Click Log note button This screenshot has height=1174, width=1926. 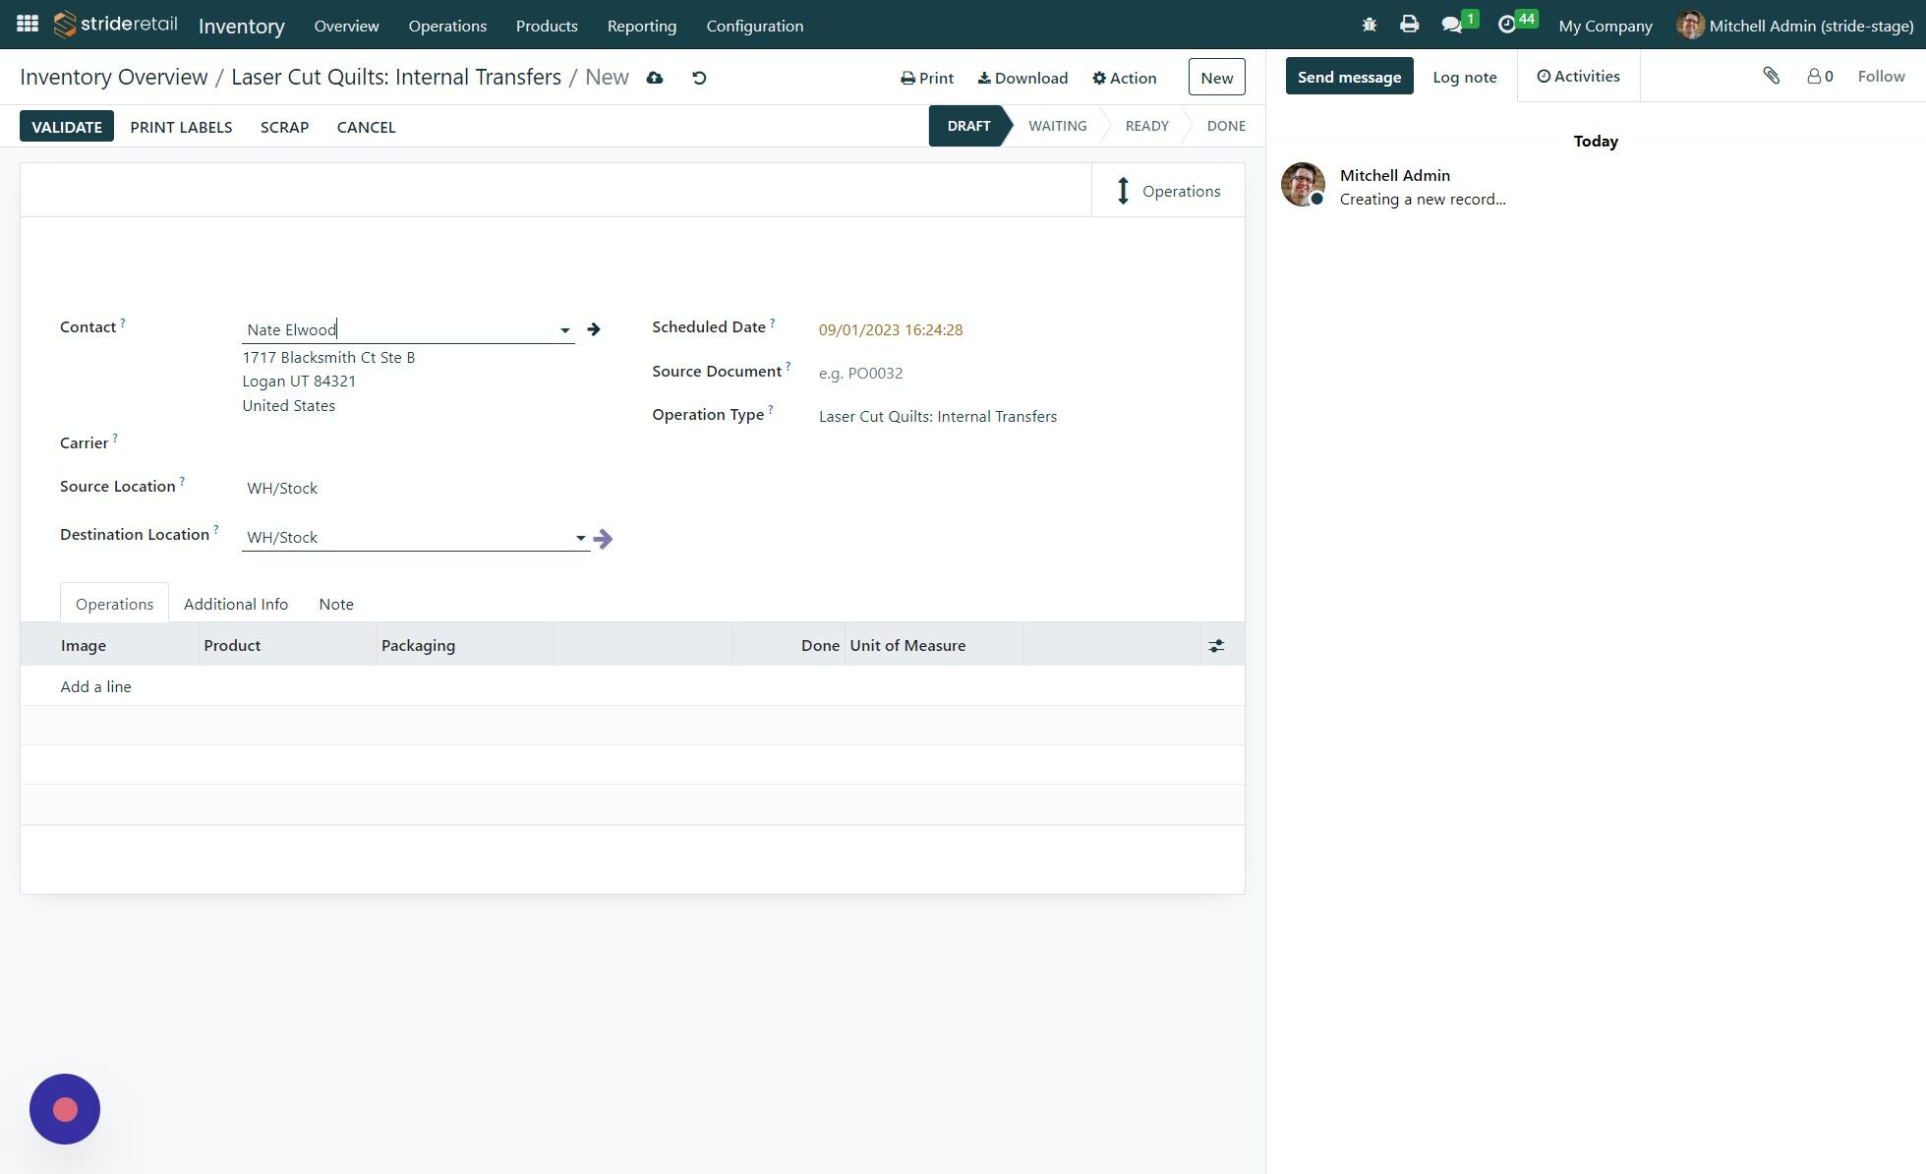[1464, 77]
